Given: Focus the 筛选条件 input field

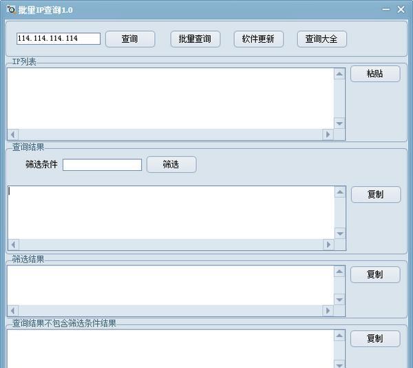Looking at the screenshot, I should (x=102, y=165).
